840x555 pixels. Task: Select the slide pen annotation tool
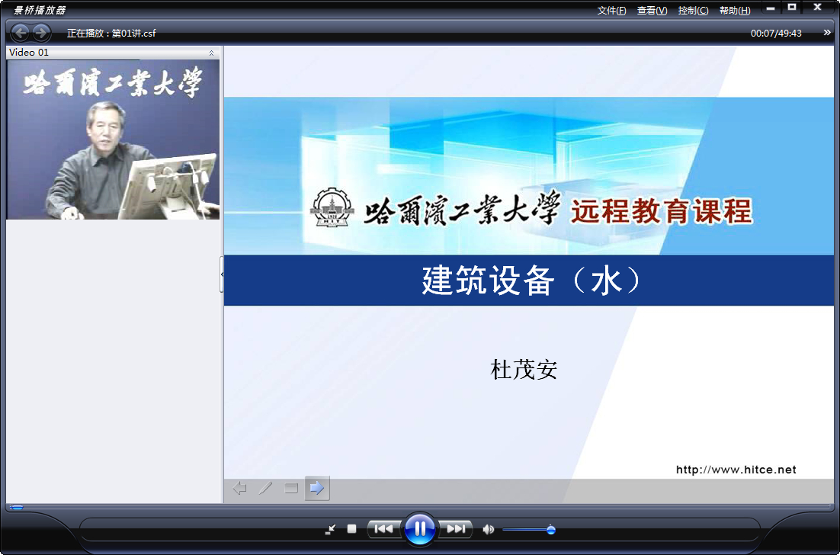(x=265, y=488)
